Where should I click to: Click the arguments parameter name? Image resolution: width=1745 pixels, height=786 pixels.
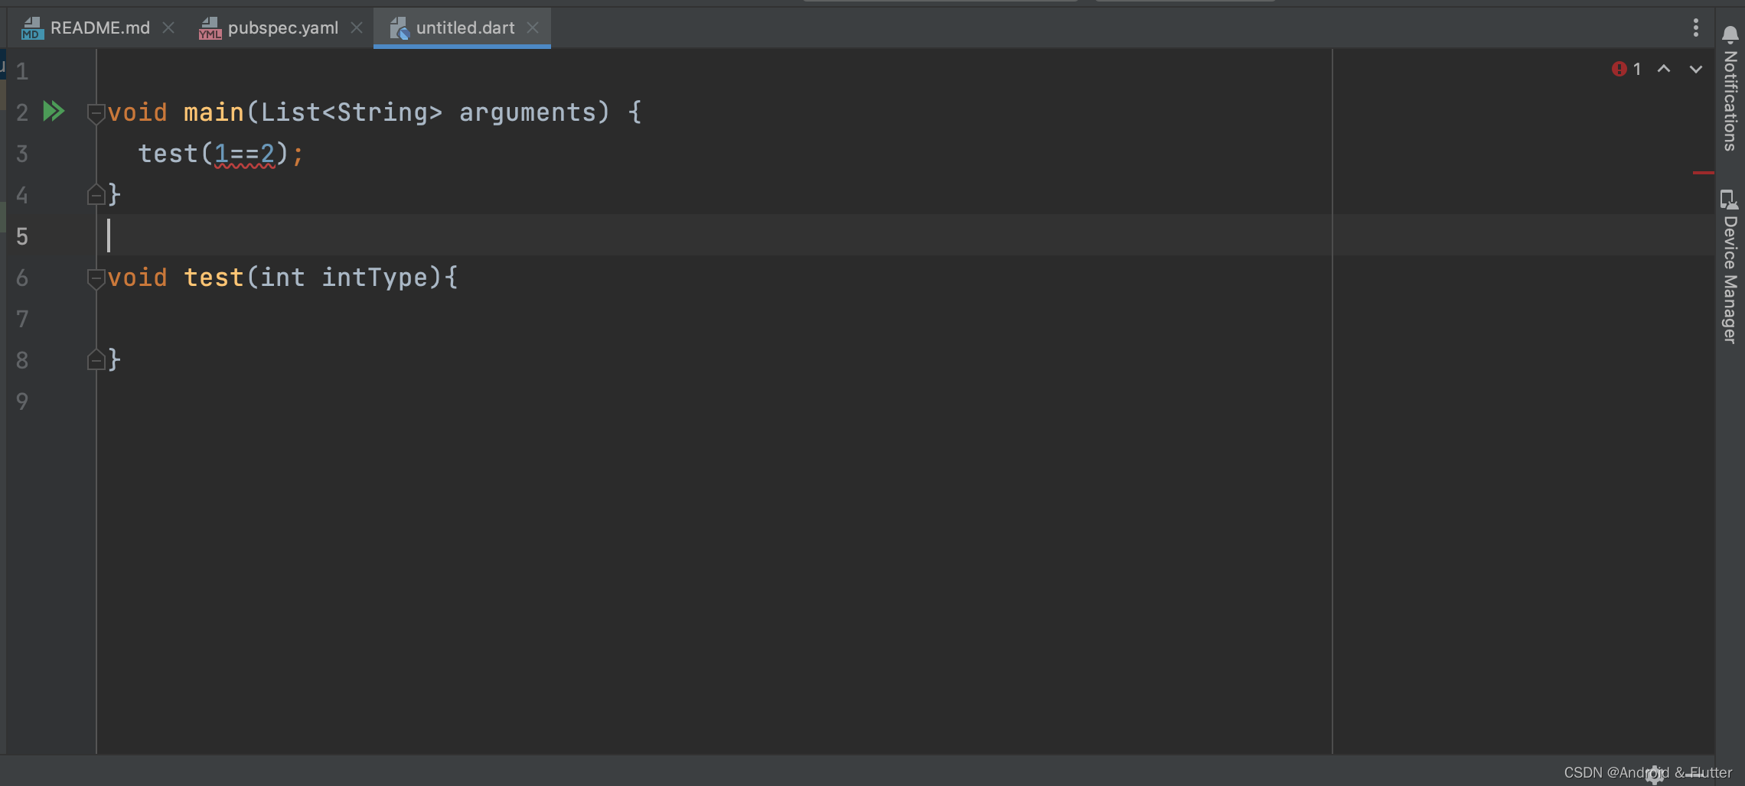528,114
